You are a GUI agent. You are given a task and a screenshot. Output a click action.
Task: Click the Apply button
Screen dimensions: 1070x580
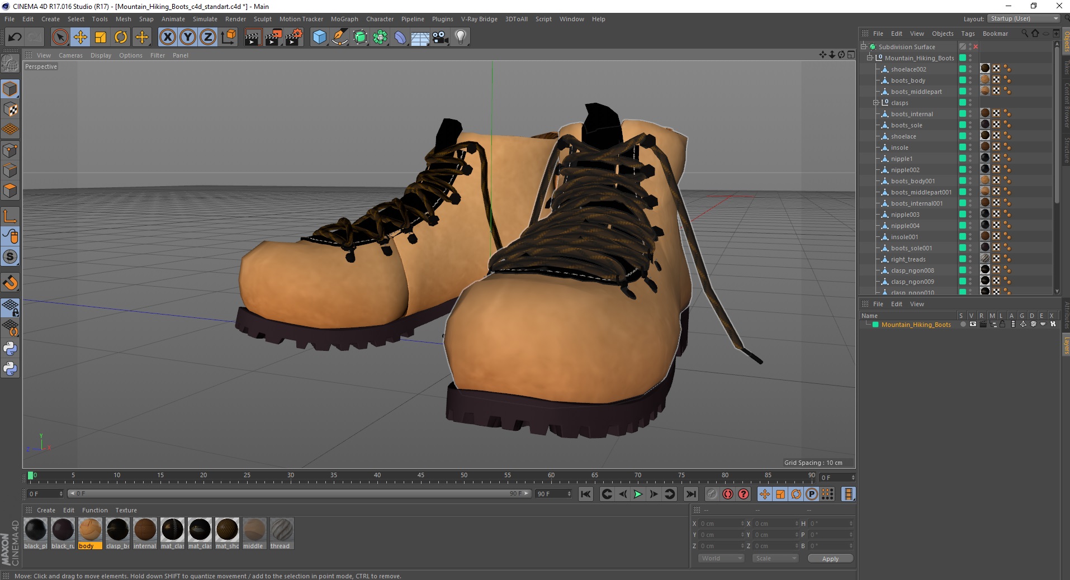click(830, 559)
